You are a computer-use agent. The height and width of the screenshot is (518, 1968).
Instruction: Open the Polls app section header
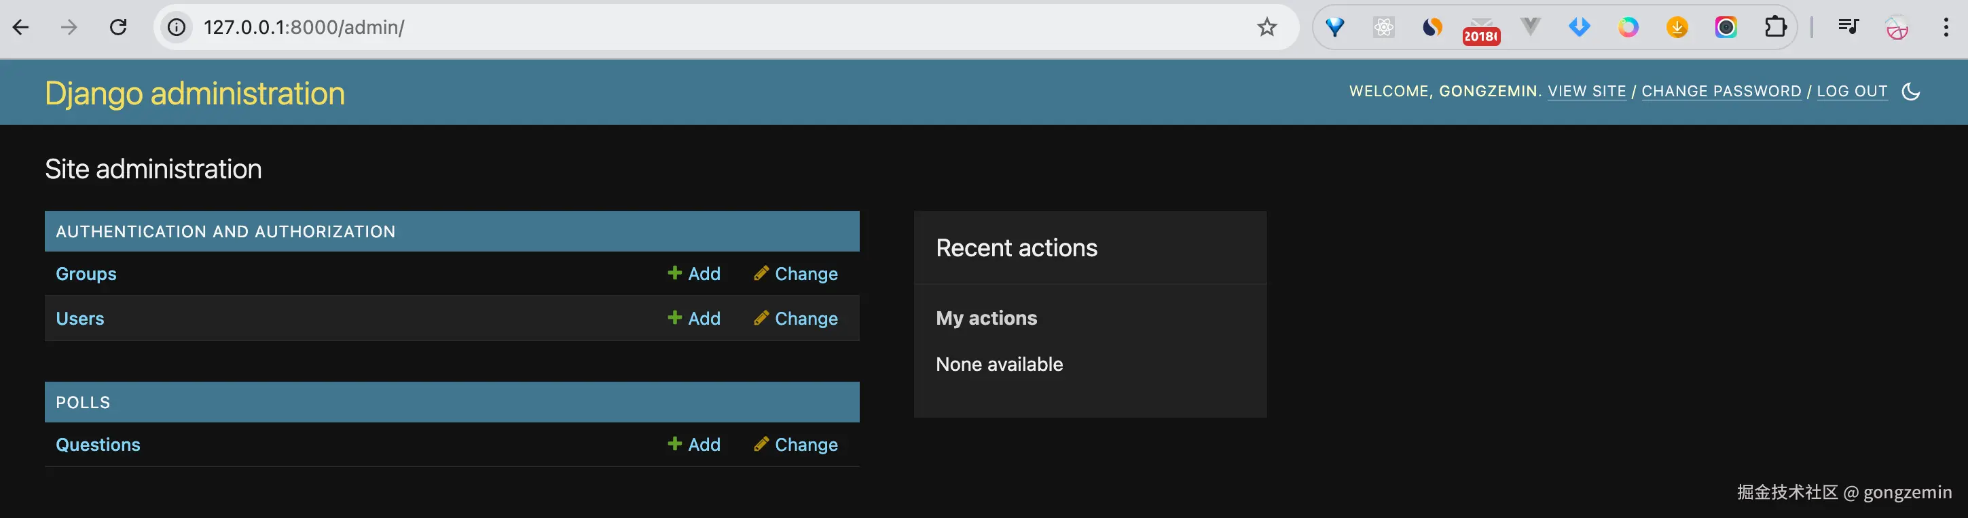pos(83,402)
